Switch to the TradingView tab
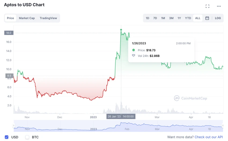This screenshot has width=228, height=141. coord(48,18)
